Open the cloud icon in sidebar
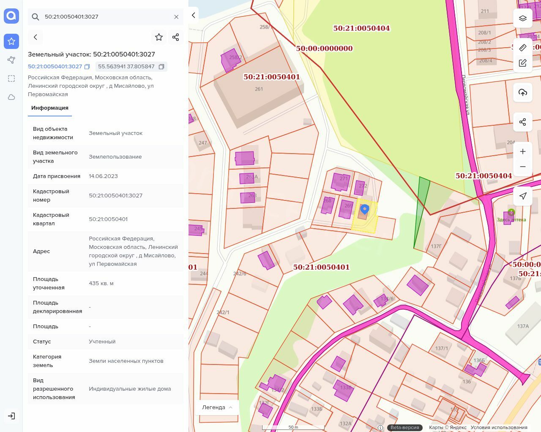Screen dimensions: 541x432 click(11, 97)
